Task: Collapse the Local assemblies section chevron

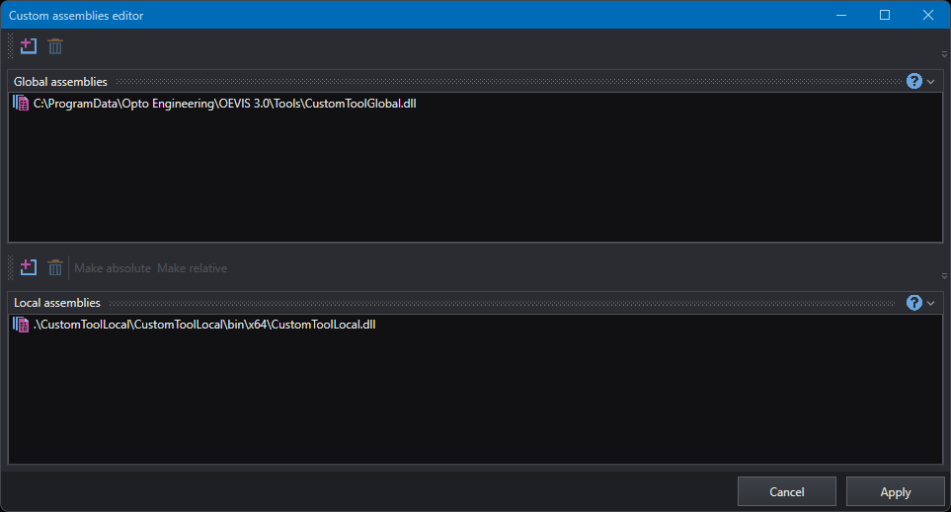Action: (931, 303)
